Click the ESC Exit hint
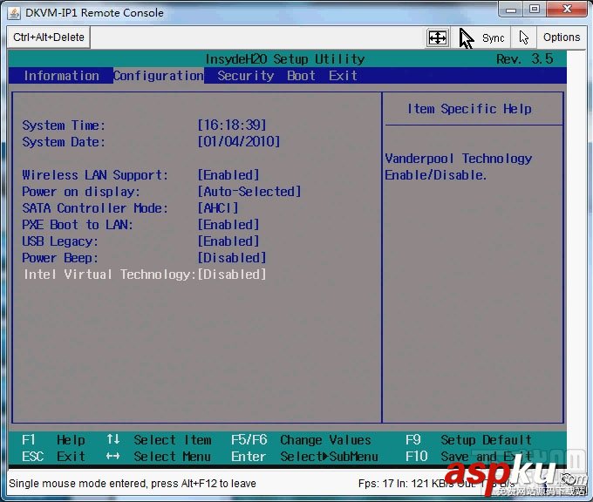593x502 pixels. coord(53,457)
